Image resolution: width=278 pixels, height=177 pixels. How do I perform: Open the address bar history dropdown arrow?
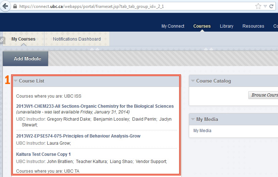265,6
